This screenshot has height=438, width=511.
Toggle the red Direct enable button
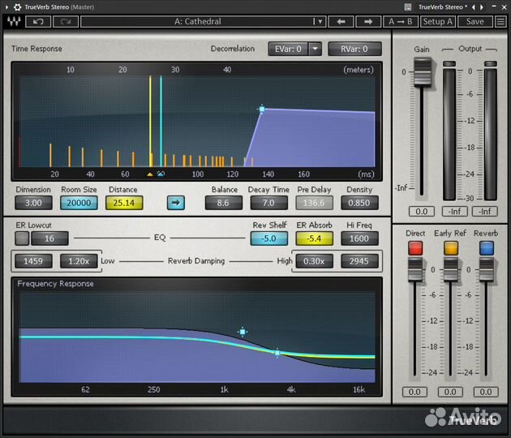[415, 248]
